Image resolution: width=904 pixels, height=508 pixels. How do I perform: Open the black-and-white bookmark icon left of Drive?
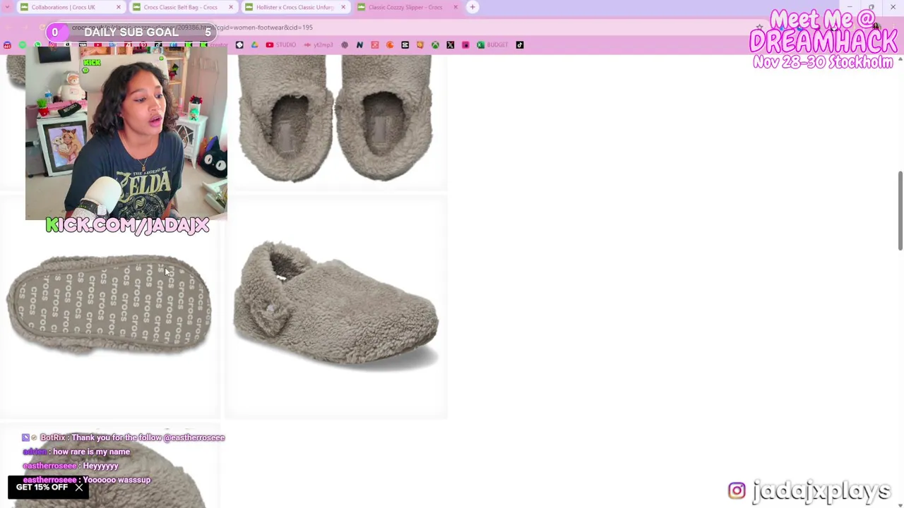click(x=239, y=45)
